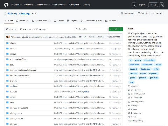Viewport: 168px width, 126px height.
Task: Open the Security policy link
Action: click(x=137, y=101)
